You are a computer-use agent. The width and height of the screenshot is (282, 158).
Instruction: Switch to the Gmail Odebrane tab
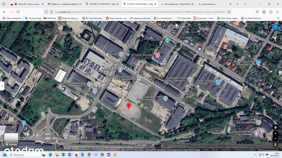pos(64,4)
